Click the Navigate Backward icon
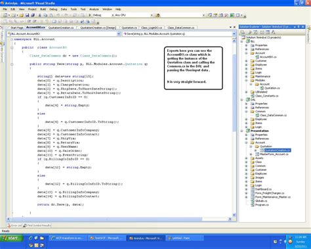Screen dimensions: 311x249 (75, 15)
